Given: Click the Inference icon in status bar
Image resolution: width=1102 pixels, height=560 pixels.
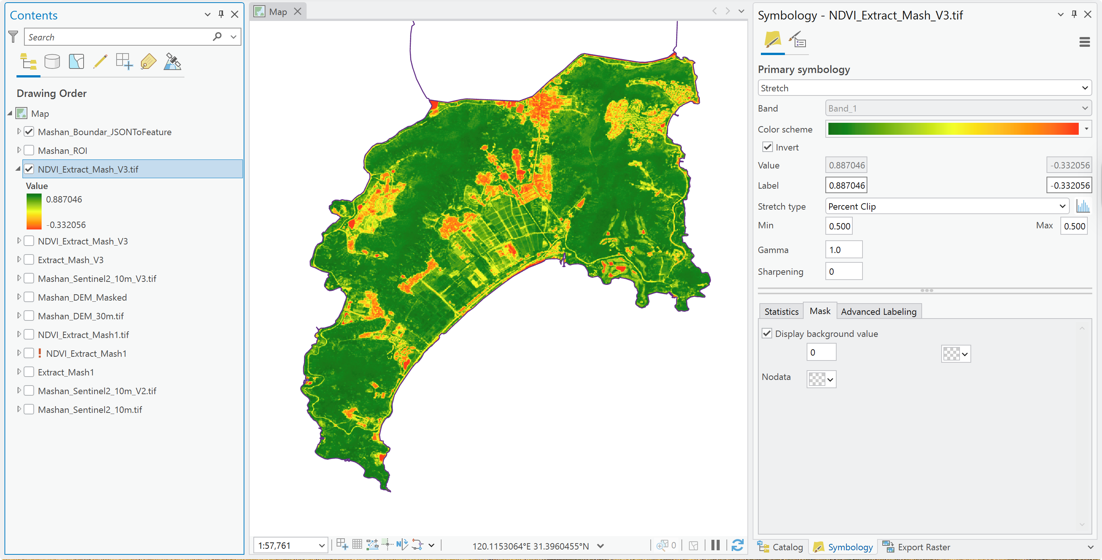Looking at the screenshot, I should tap(387, 545).
